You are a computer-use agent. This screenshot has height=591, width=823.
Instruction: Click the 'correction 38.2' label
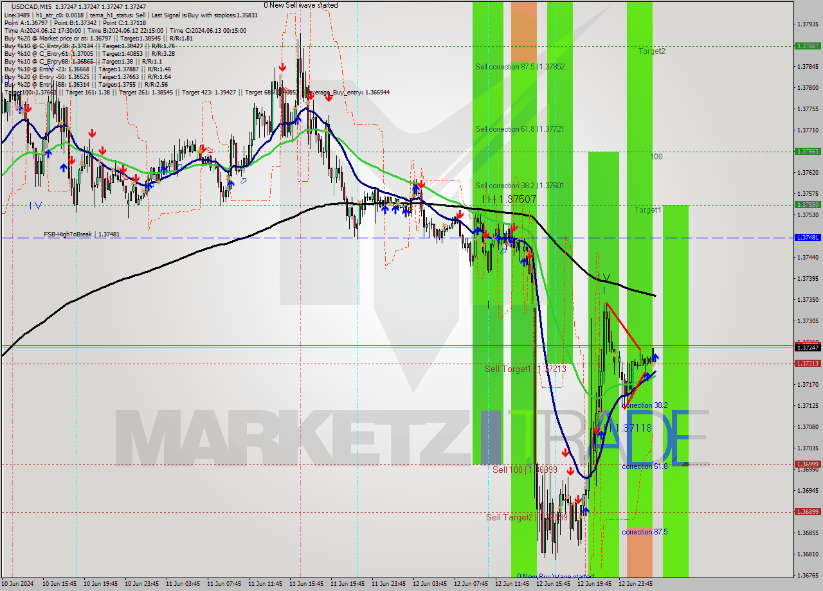tap(644, 405)
